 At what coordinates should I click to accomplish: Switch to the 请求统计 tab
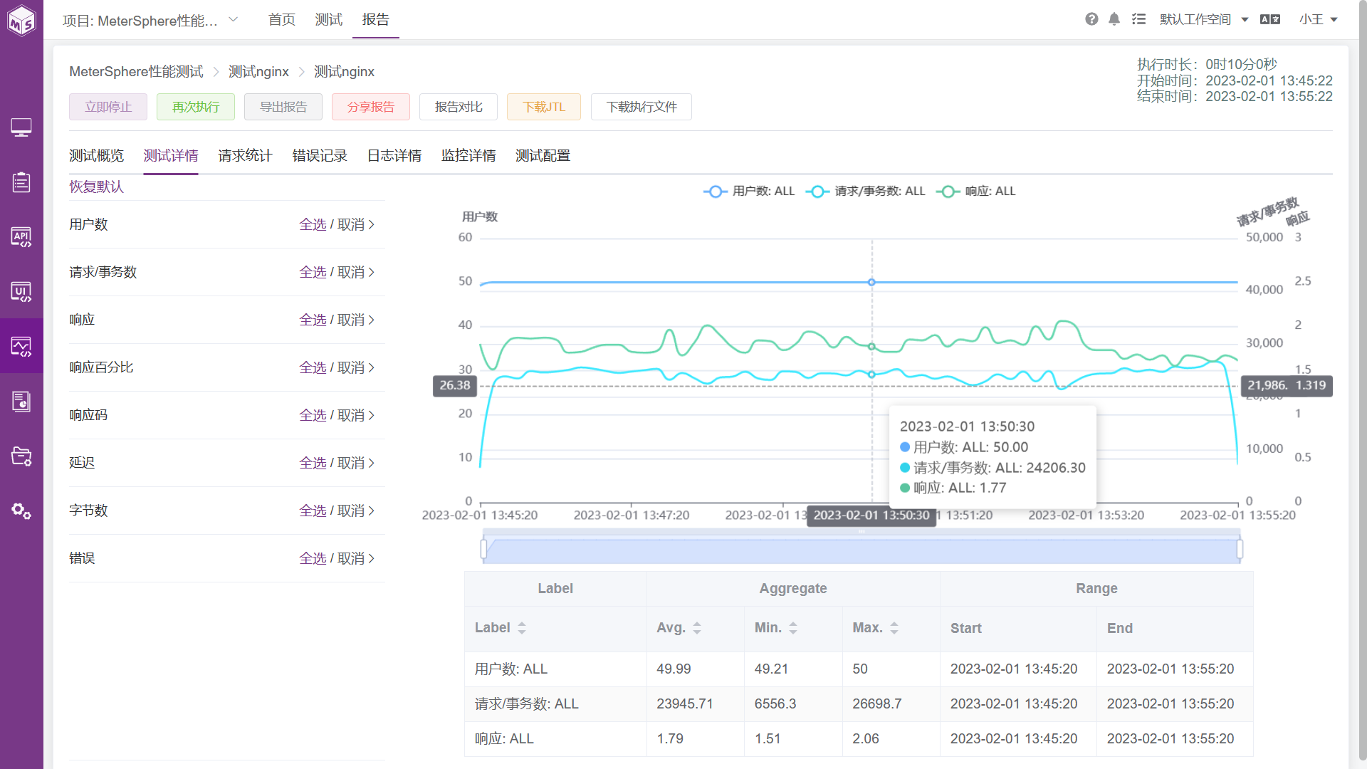coord(245,156)
